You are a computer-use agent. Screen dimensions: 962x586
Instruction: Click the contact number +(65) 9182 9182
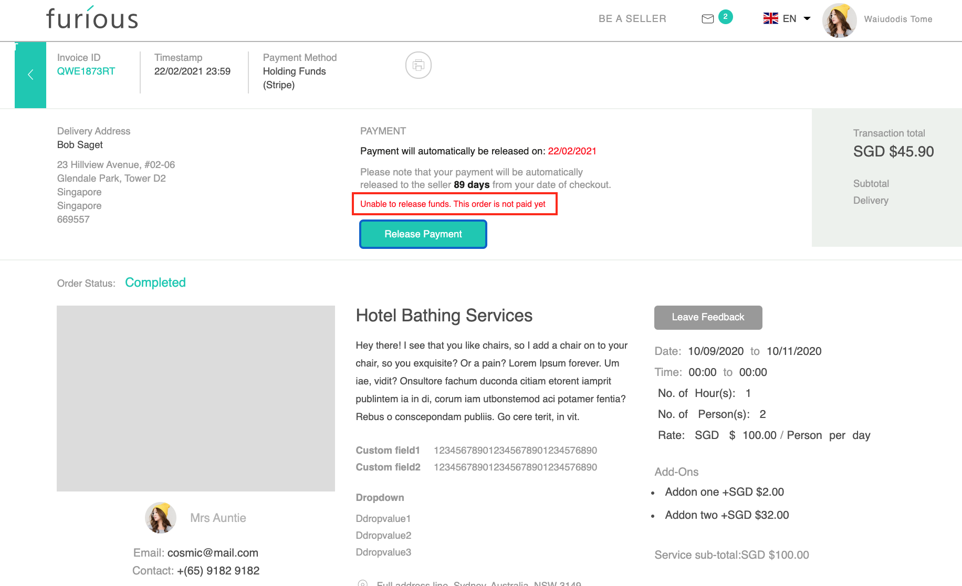pyautogui.click(x=218, y=571)
